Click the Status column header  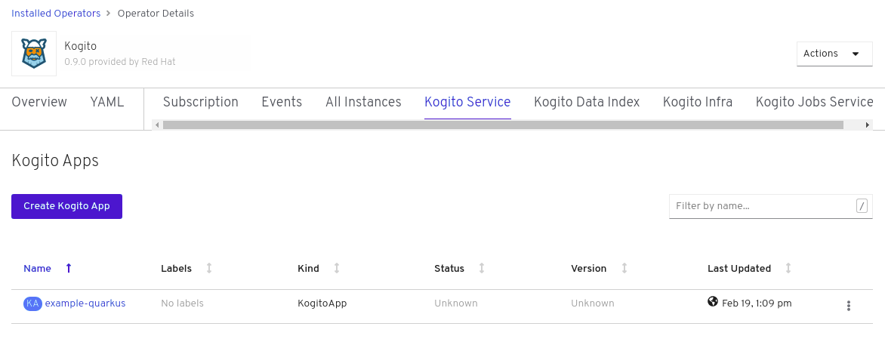click(449, 269)
